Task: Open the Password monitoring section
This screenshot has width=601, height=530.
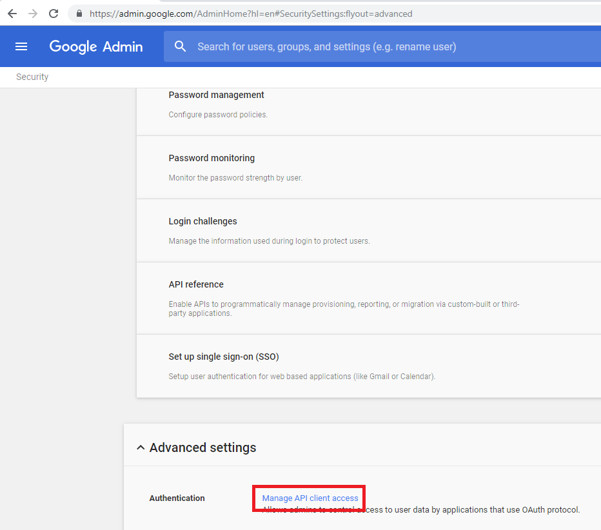Action: pos(212,158)
